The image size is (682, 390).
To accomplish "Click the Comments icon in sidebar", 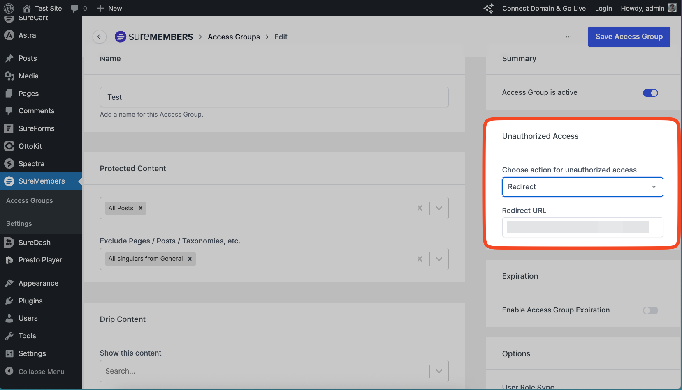I will (9, 111).
